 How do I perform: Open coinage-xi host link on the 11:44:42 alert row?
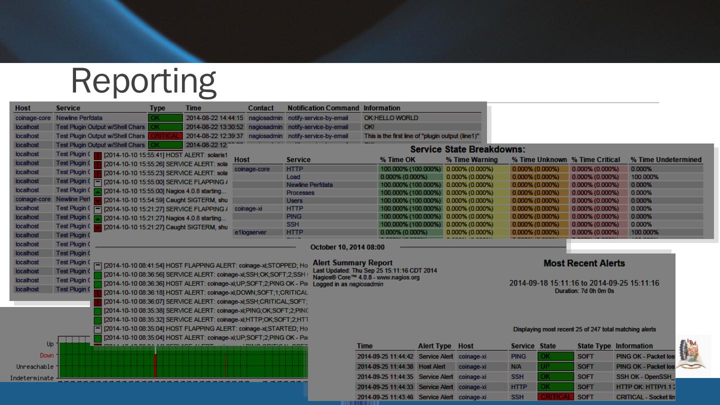point(472,356)
